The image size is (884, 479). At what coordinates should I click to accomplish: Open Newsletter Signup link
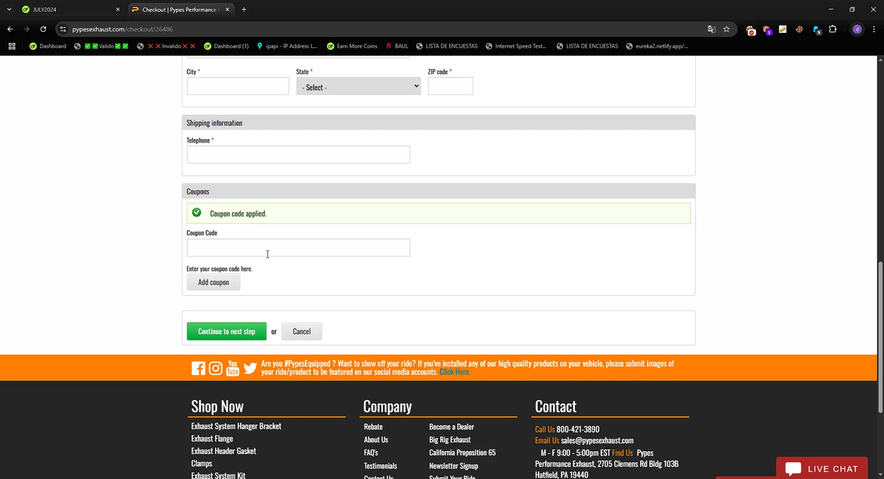point(453,465)
